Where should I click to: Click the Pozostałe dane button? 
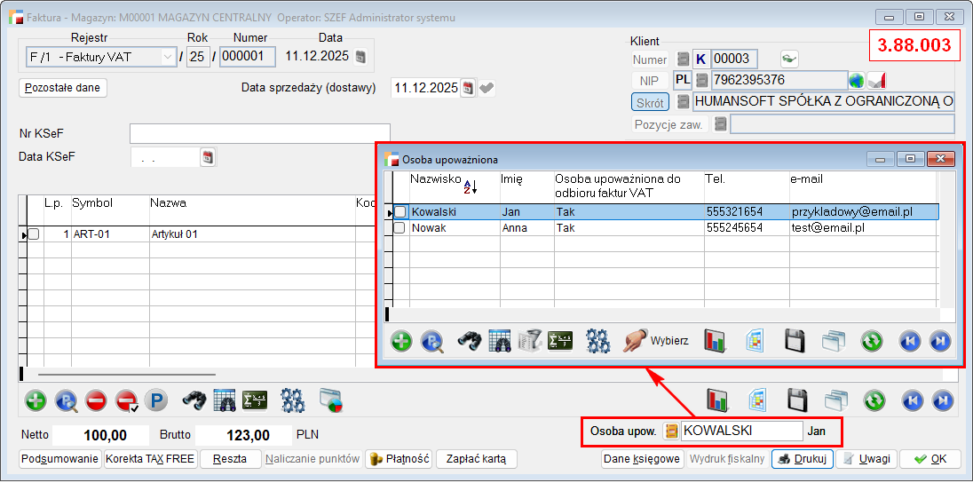click(x=63, y=88)
